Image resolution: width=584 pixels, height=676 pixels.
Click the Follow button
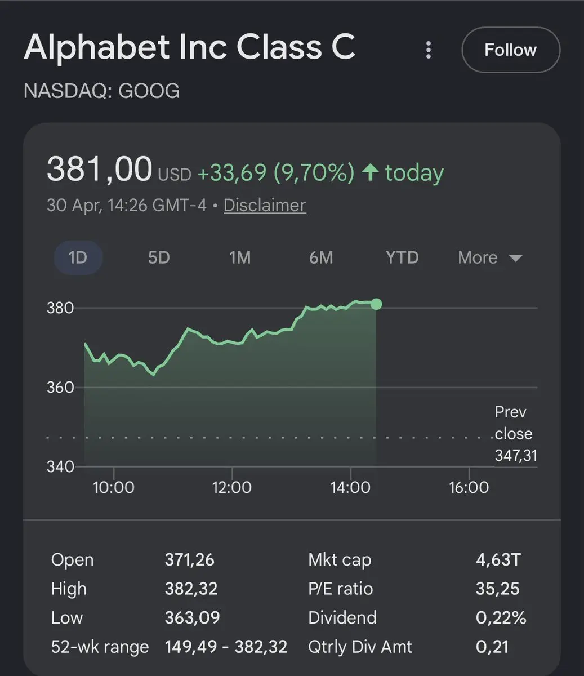510,50
